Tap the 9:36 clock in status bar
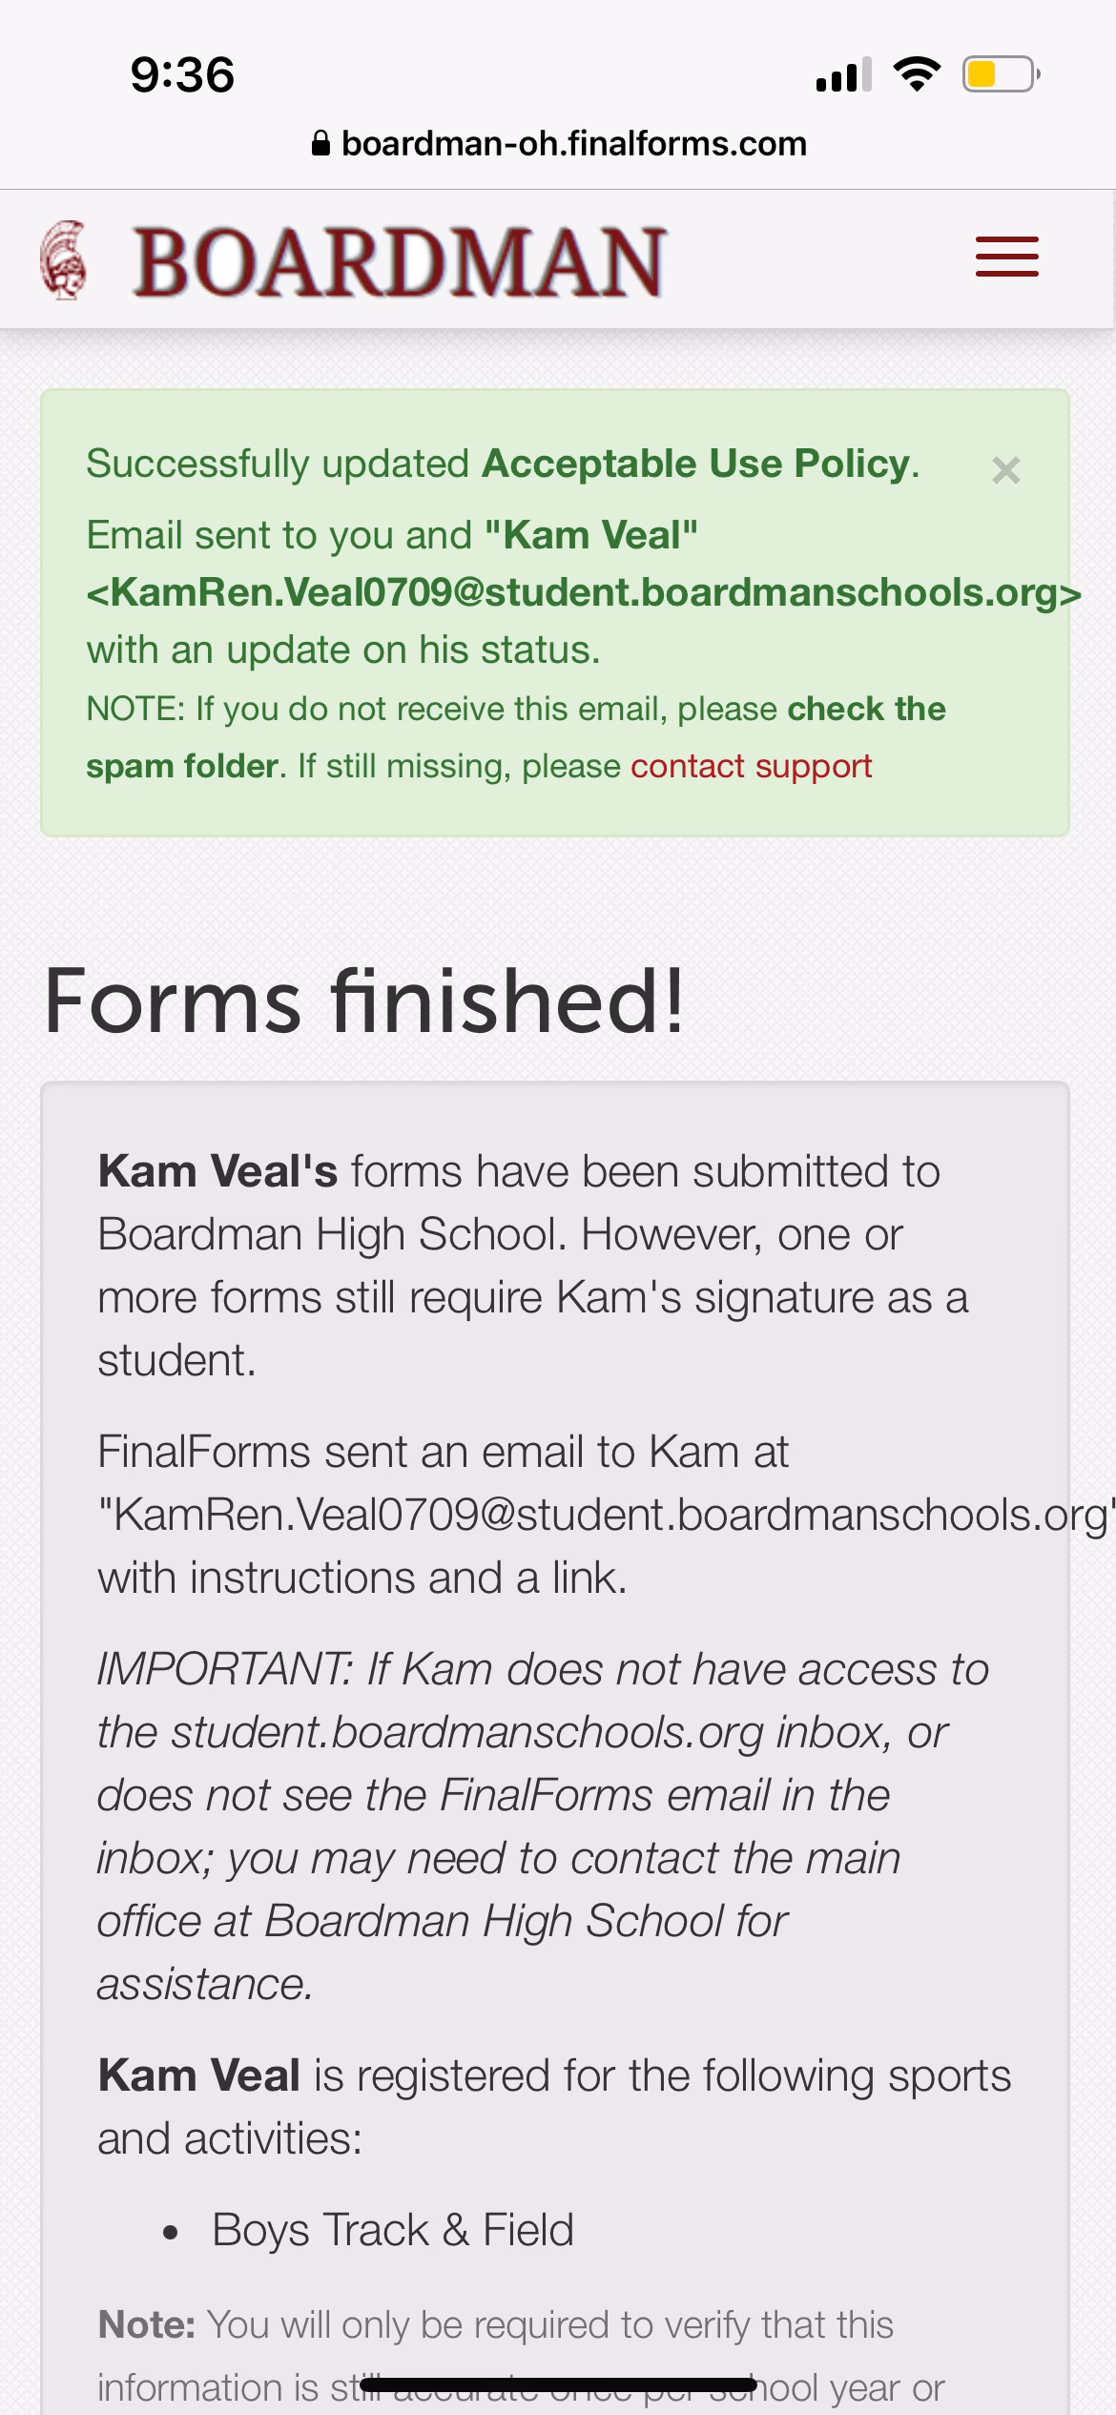 (x=182, y=75)
